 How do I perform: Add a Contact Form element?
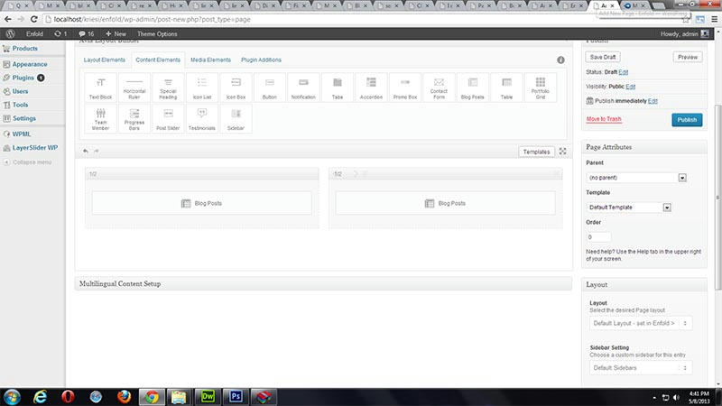tap(439, 88)
